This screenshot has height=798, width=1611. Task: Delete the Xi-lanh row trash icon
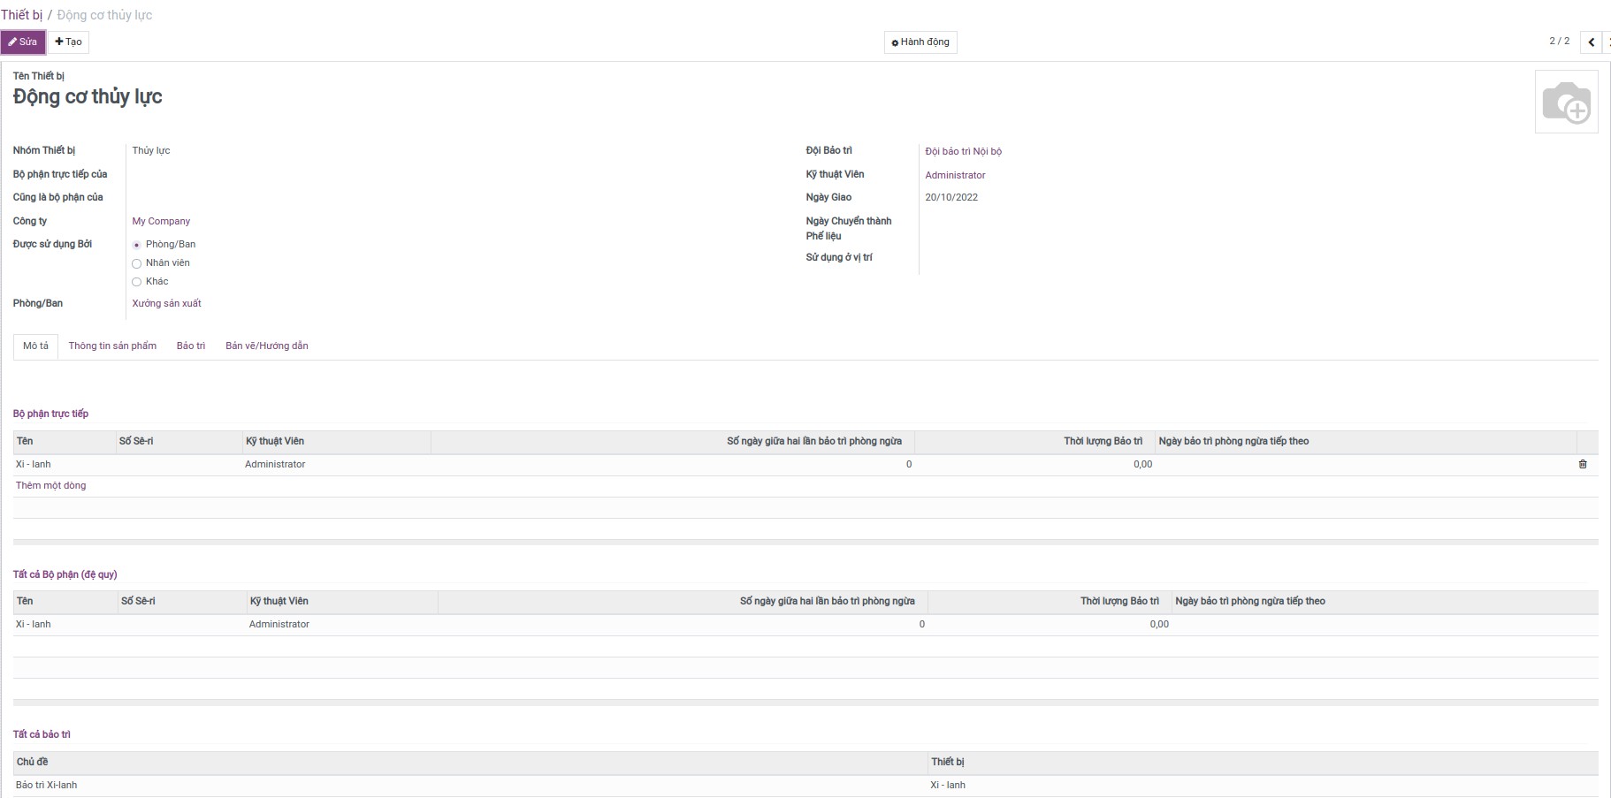tap(1582, 464)
